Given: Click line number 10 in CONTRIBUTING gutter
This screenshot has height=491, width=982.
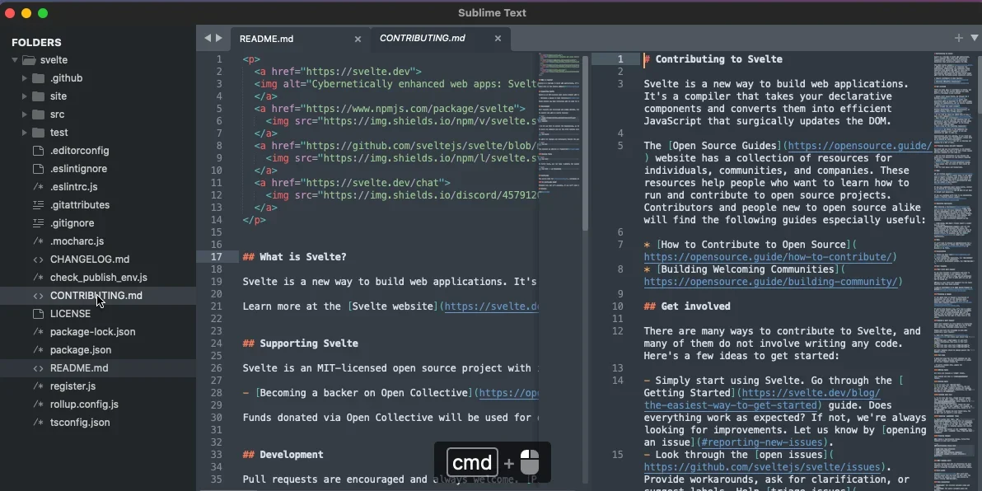Looking at the screenshot, I should (x=618, y=306).
